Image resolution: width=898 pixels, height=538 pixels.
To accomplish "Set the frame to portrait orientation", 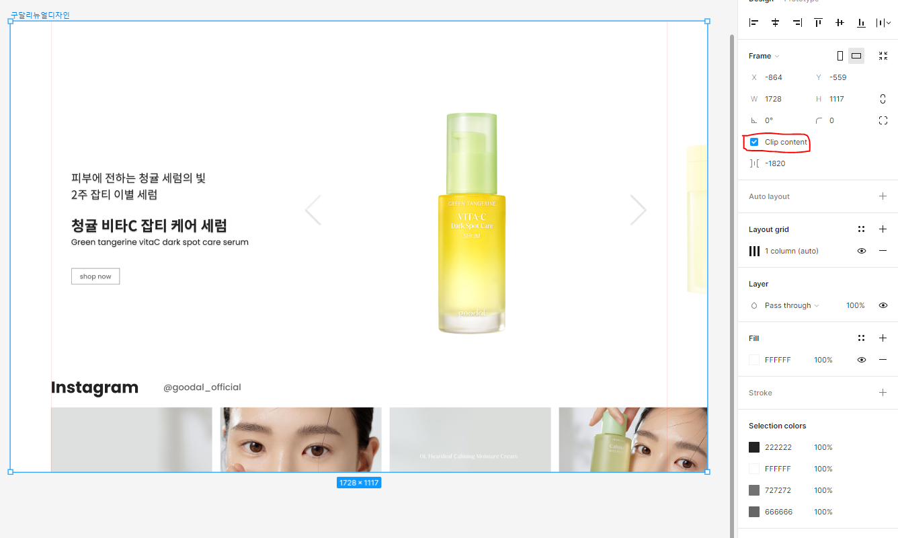I will tap(840, 56).
